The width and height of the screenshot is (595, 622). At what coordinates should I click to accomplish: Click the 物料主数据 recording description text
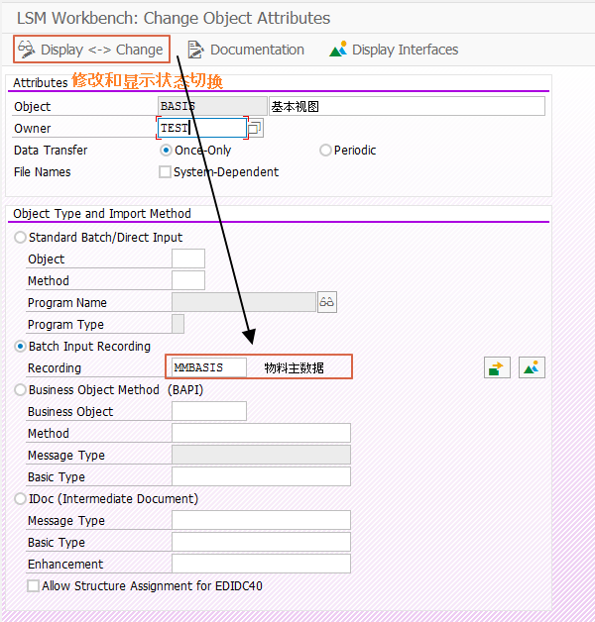coord(294,368)
